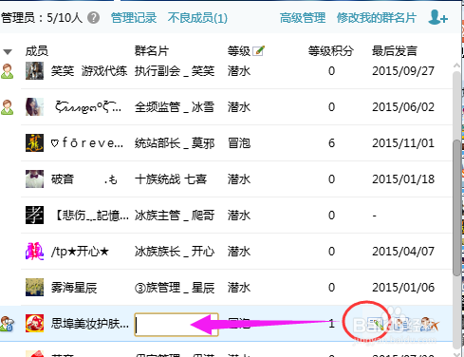Viewport: 464px width, 357px height.
Task: Select group card 统站部长_莫邪
Action: (175, 143)
